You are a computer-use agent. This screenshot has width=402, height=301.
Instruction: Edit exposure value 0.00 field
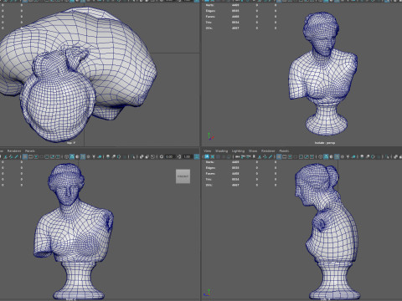170,156
